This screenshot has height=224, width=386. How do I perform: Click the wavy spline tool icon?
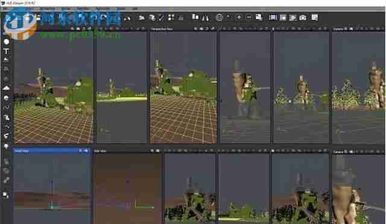pos(7,108)
